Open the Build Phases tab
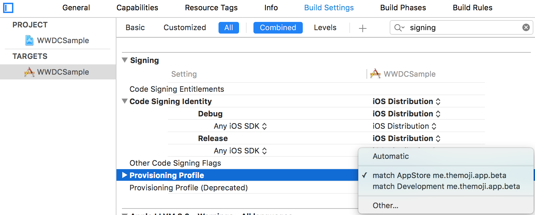This screenshot has width=535, height=215. tap(403, 8)
